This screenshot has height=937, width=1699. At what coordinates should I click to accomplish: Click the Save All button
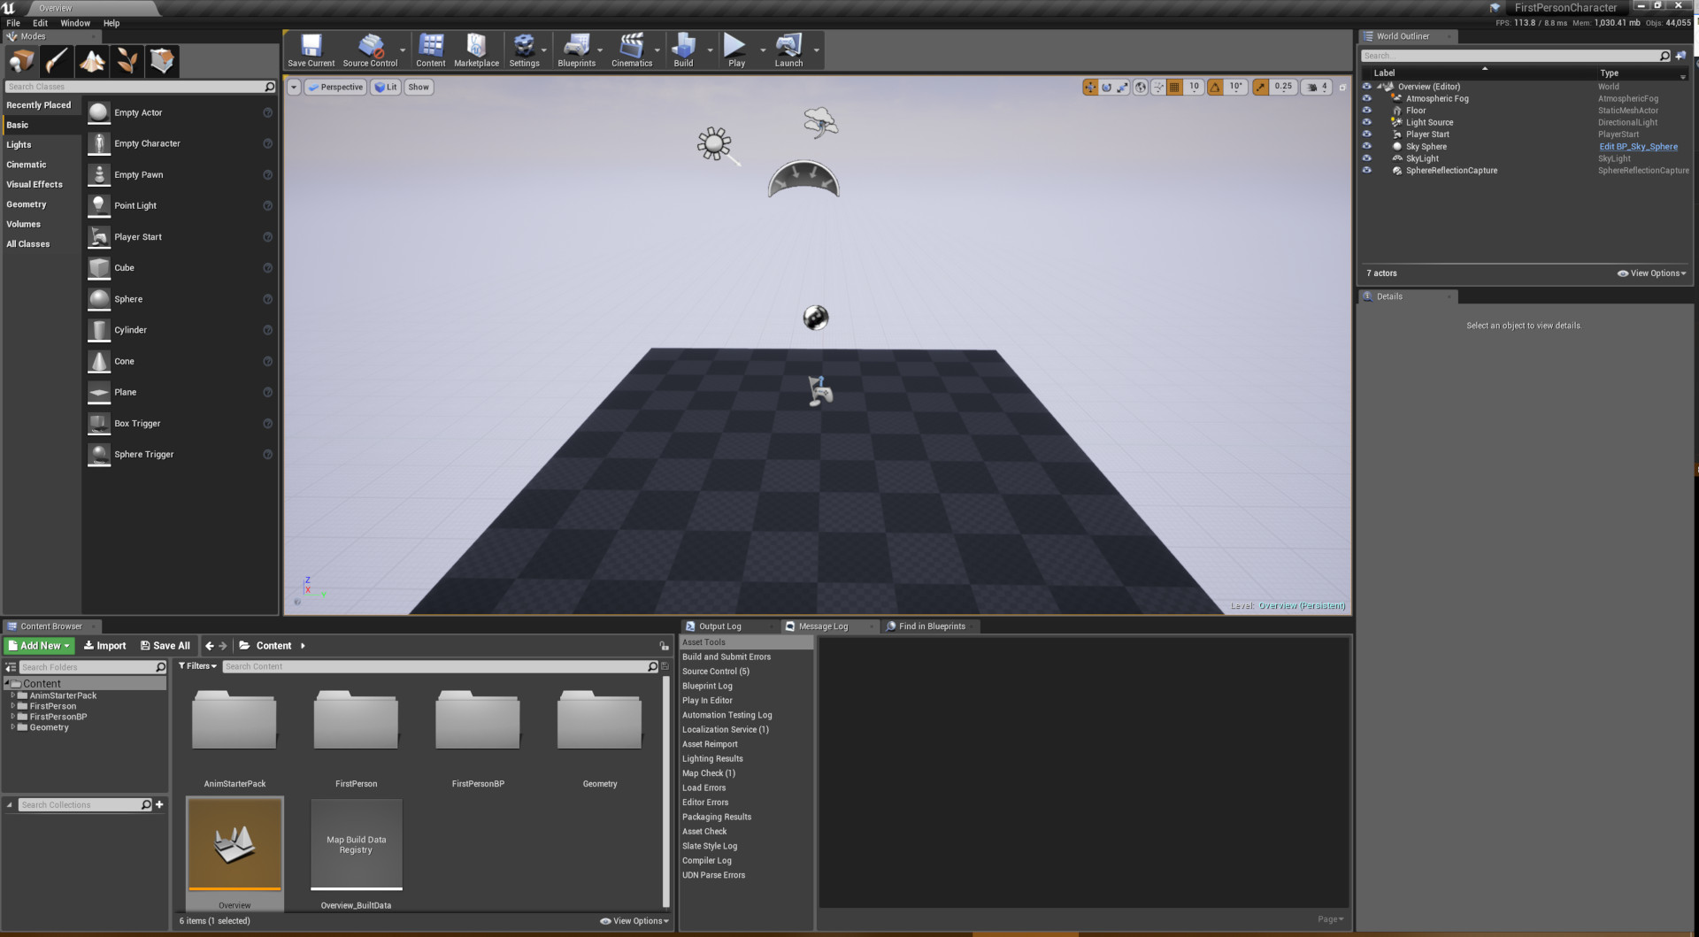click(165, 645)
